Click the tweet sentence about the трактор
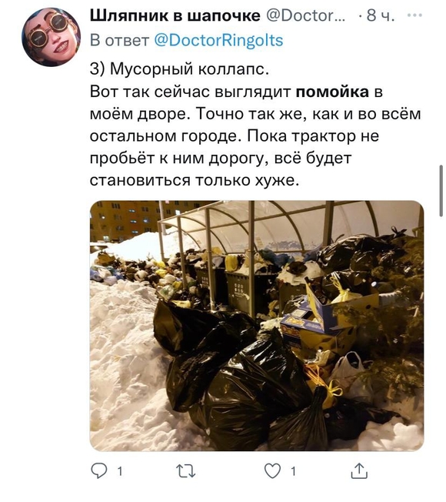Viewport: 446px width, 502px height. 235,158
